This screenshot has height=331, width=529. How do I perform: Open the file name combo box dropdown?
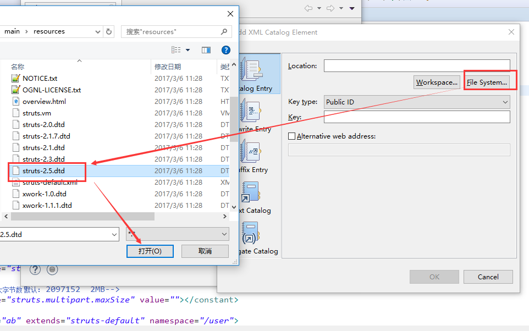[x=114, y=234]
